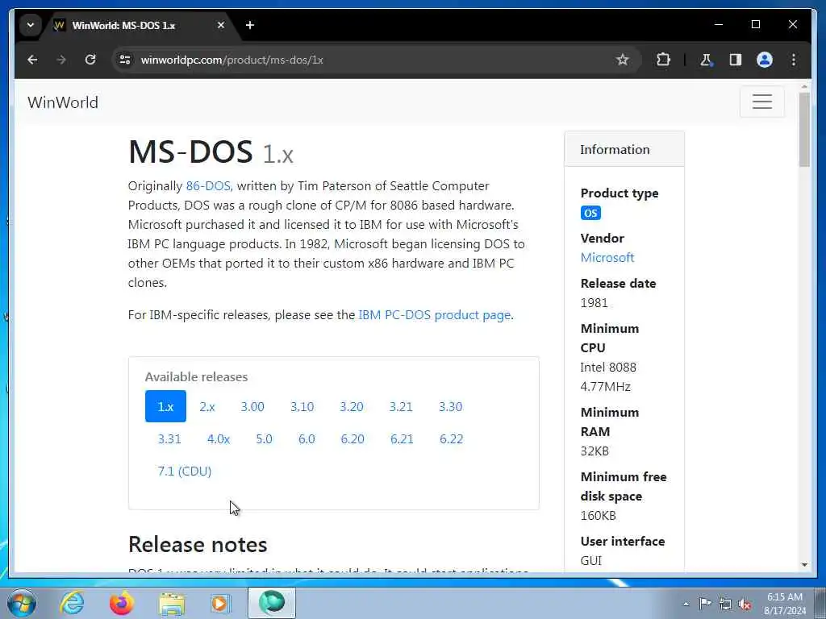This screenshot has width=826, height=619.
Task: Reload the WinWorld page
Action: (x=90, y=60)
